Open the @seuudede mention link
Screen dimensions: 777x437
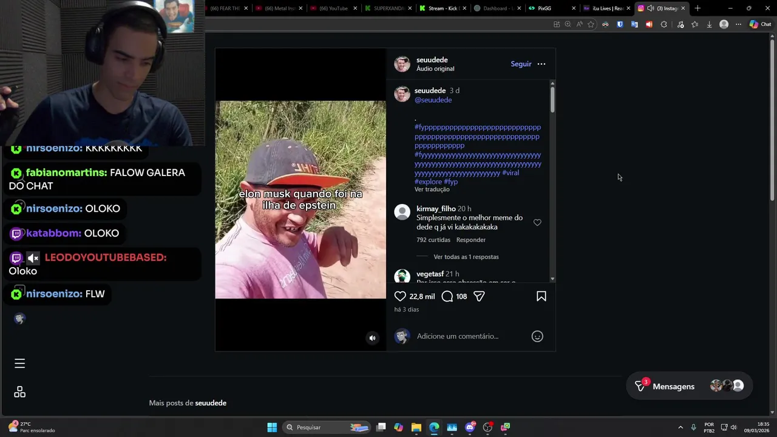(433, 100)
